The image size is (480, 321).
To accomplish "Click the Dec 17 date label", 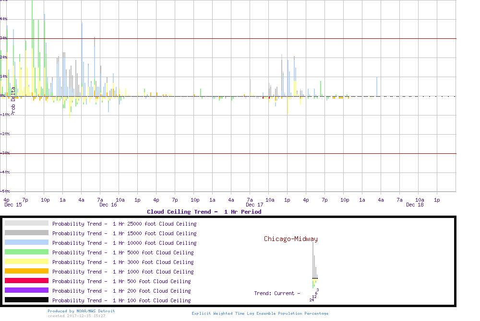I will click(x=254, y=205).
